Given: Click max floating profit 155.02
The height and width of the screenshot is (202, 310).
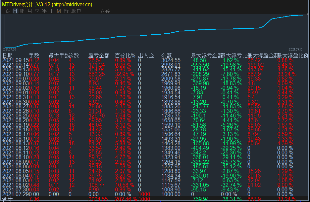Looking at the screenshot, I should coord(256,65).
